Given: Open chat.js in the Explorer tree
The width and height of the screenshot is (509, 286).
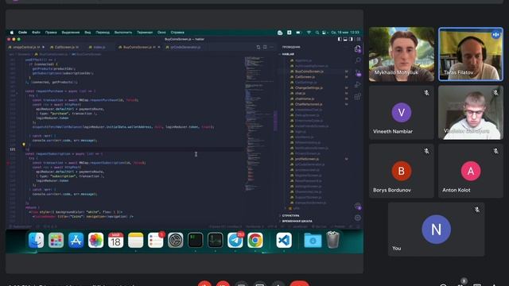Looking at the screenshot, I should (x=300, y=94).
